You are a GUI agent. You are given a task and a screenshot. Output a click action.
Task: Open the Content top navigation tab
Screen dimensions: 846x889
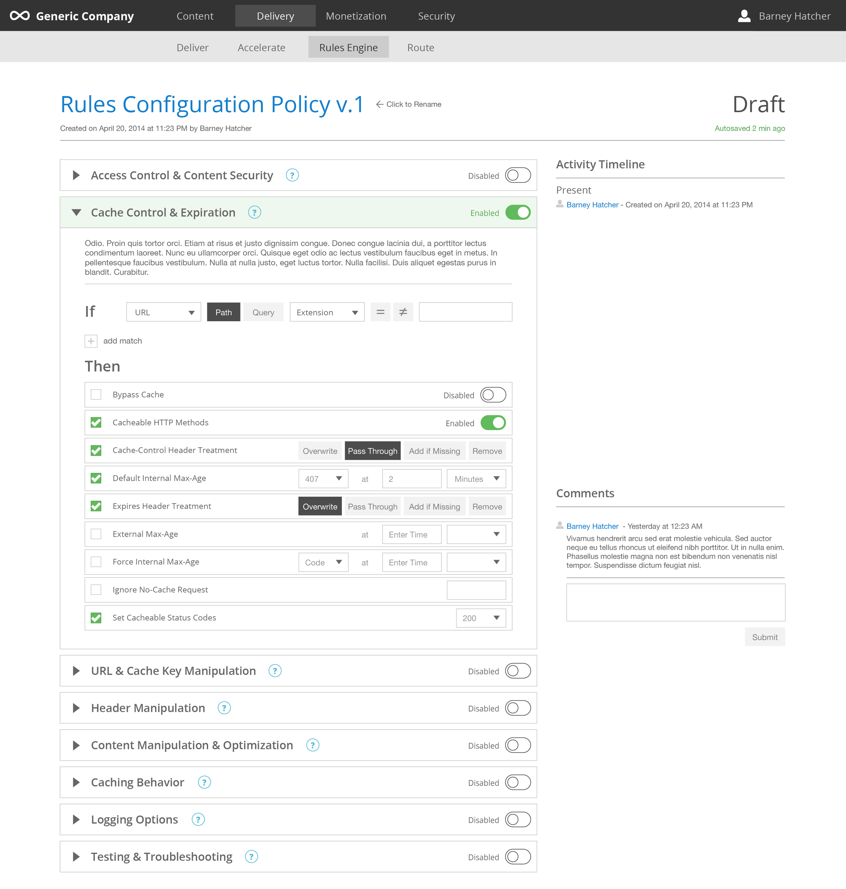(195, 16)
